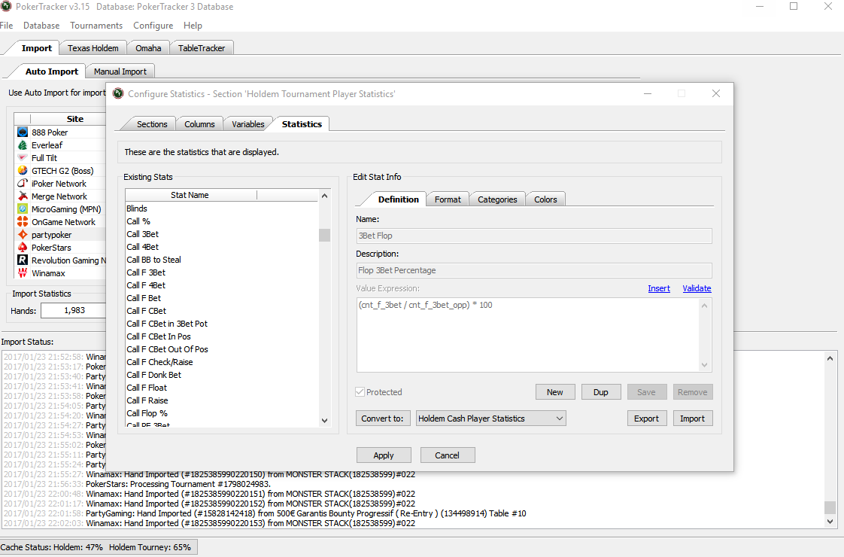Click the Winamax site icon

click(x=23, y=273)
